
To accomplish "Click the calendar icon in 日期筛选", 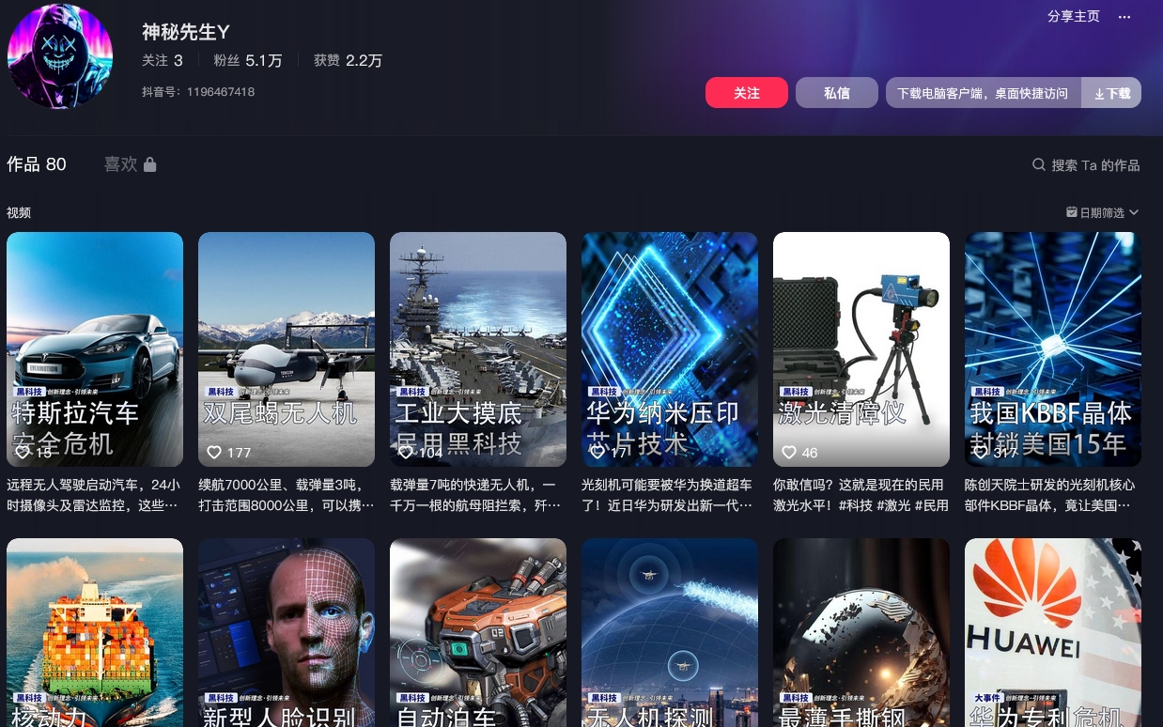I will pos(1072,212).
